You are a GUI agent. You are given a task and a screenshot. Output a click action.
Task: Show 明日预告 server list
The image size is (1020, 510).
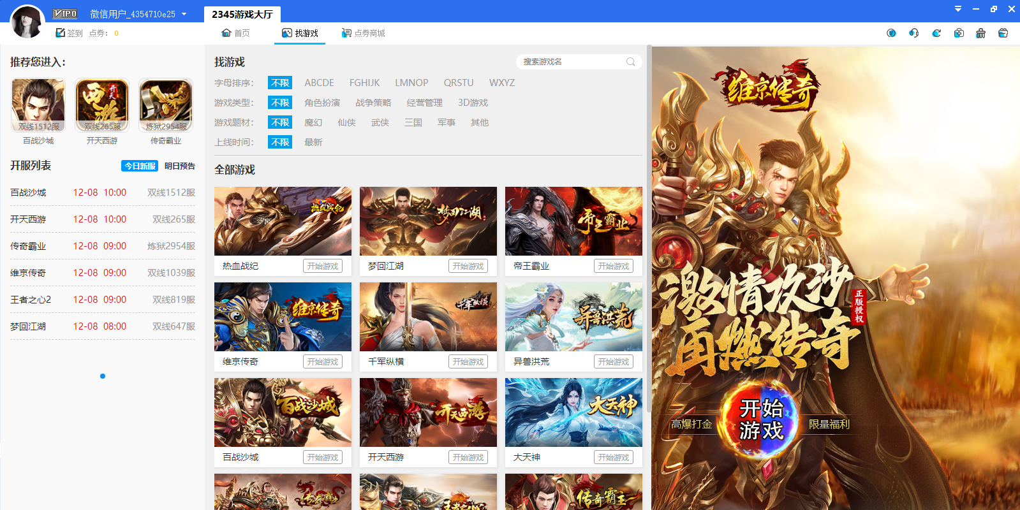pyautogui.click(x=180, y=166)
